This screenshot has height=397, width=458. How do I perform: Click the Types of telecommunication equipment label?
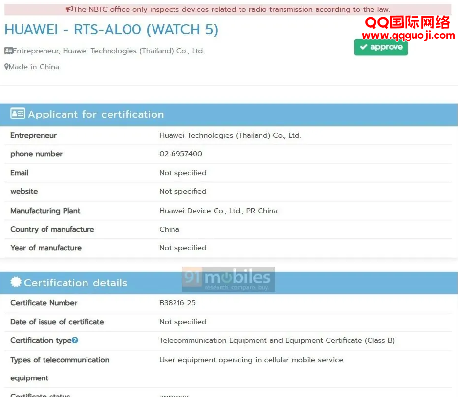[x=60, y=369]
